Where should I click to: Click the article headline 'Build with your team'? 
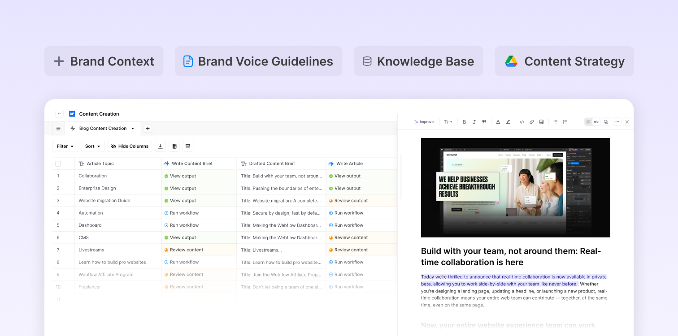click(511, 257)
